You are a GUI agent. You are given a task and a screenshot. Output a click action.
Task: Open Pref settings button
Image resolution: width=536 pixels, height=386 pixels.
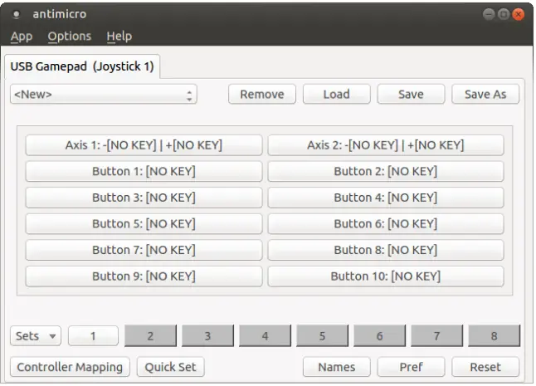(x=411, y=367)
